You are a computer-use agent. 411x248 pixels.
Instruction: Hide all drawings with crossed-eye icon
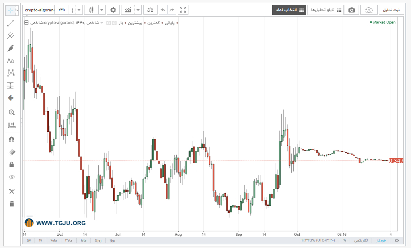[11, 177]
